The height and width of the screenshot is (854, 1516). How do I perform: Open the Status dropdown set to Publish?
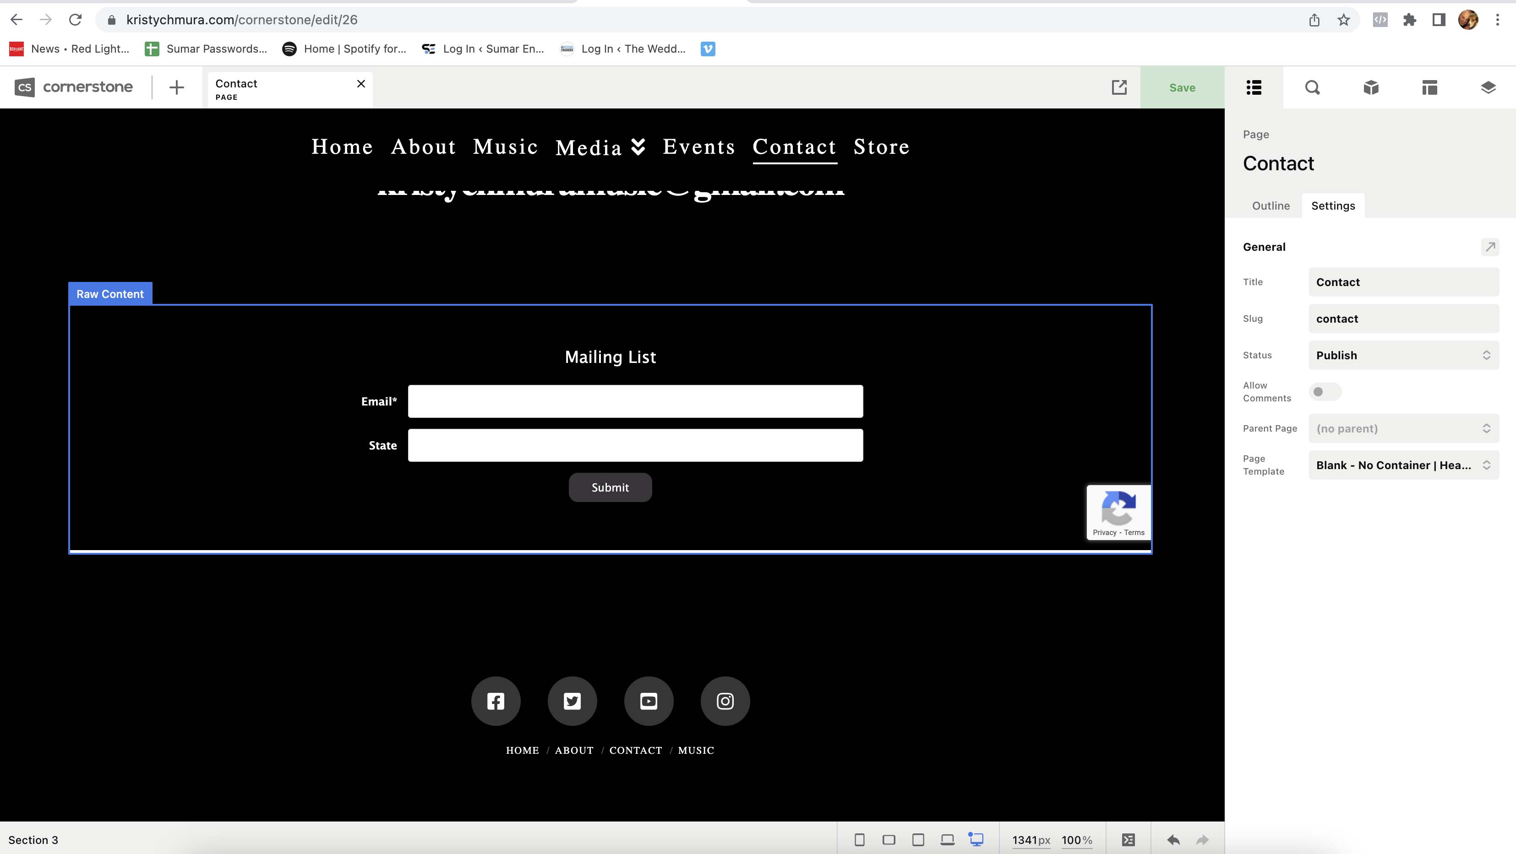(1403, 355)
